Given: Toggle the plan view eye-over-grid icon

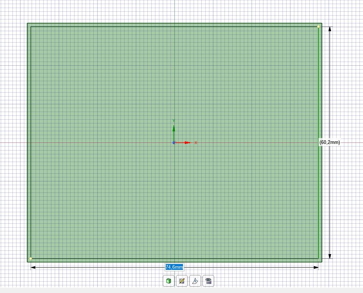Looking at the screenshot, I should click(x=208, y=281).
